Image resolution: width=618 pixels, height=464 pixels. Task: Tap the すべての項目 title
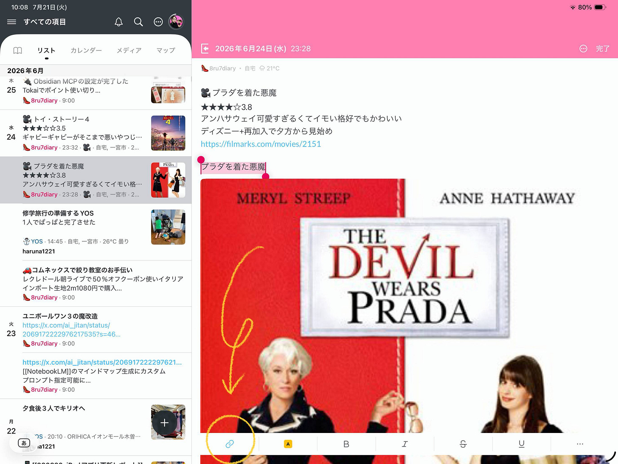(45, 22)
